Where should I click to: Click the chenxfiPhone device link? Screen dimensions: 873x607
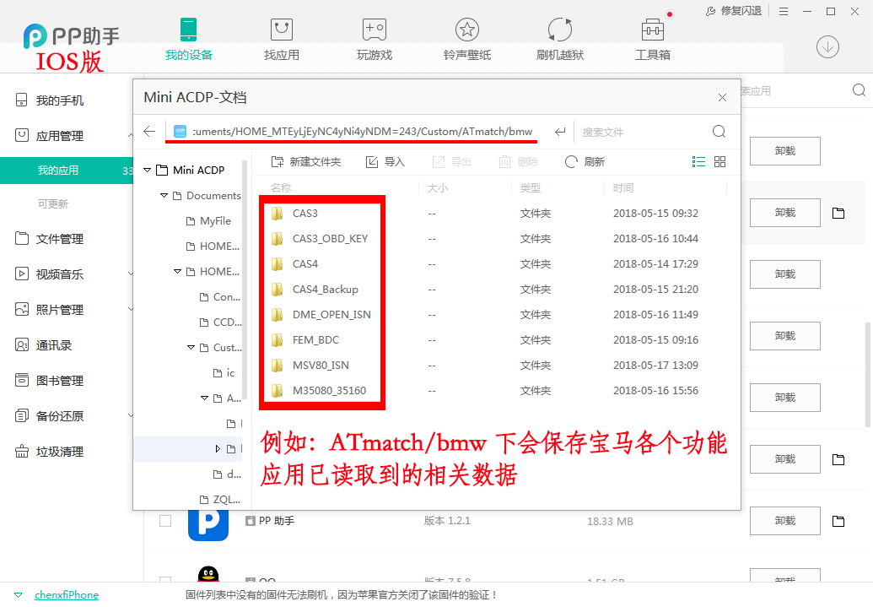[67, 594]
